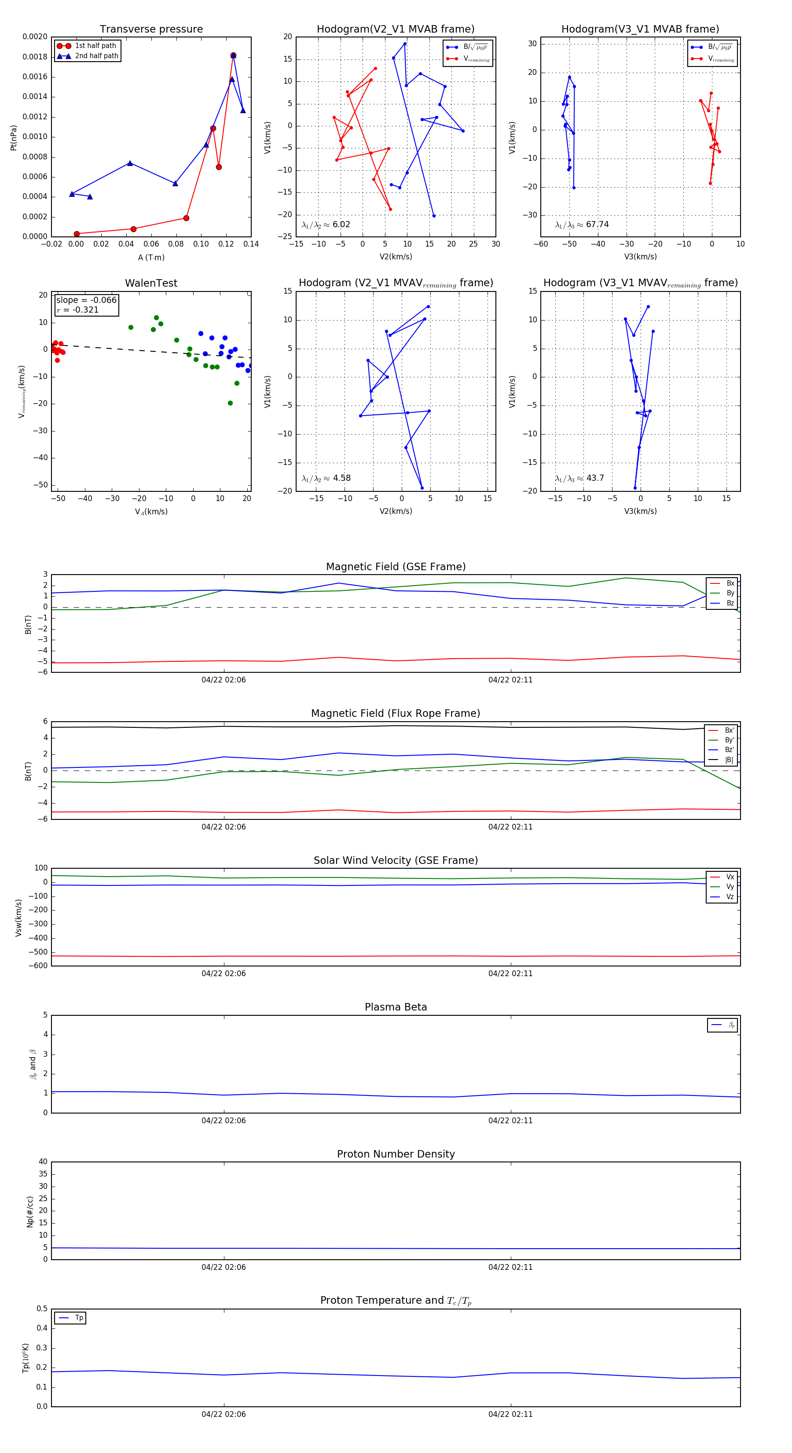Select the "Bx" legend entry in GSE plot

tap(722, 584)
